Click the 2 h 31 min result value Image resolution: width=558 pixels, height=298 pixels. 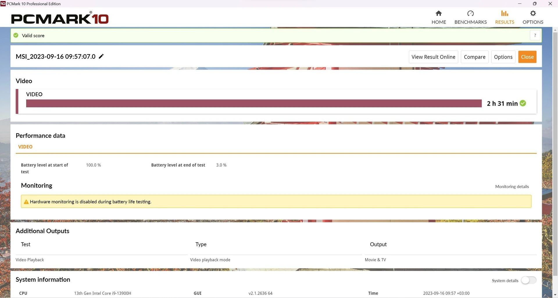[502, 104]
